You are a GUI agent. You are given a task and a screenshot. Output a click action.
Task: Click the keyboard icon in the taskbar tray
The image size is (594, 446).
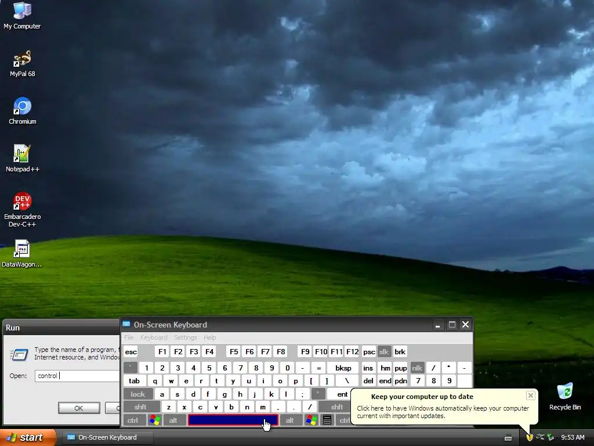(x=508, y=438)
